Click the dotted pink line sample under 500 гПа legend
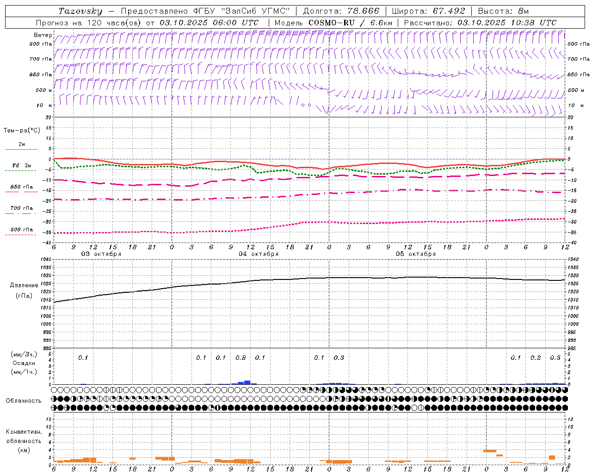This screenshot has width=592, height=473. 20,235
